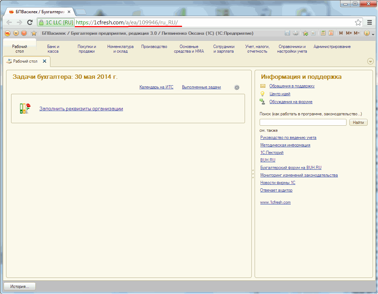Open the 1С:Лекторий link
The height and width of the screenshot is (294, 378).
[272, 153]
